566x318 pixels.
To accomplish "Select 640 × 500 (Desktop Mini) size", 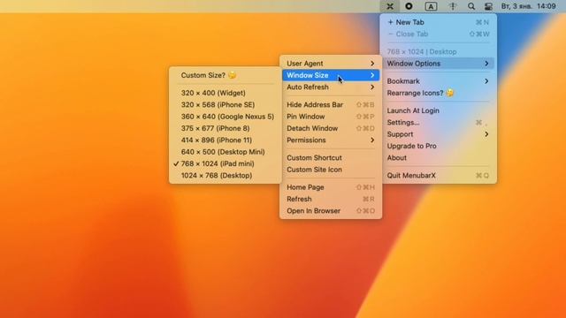I will (x=226, y=152).
